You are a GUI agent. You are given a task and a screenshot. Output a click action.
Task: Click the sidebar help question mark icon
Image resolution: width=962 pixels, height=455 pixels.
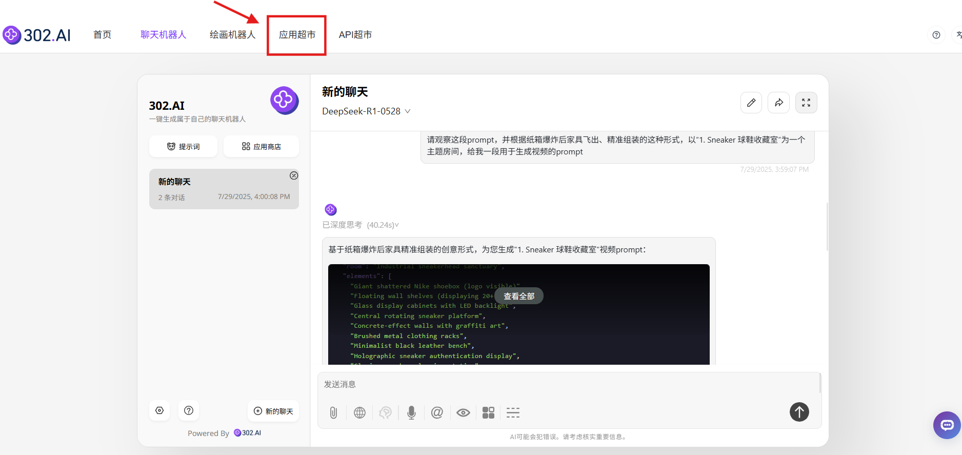(x=189, y=410)
